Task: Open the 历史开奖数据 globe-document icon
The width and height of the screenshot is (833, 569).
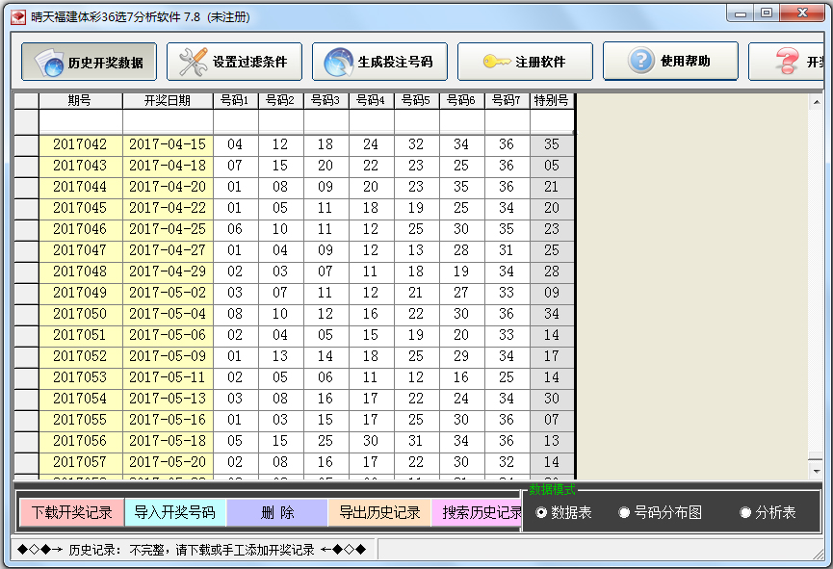Action: (49, 63)
